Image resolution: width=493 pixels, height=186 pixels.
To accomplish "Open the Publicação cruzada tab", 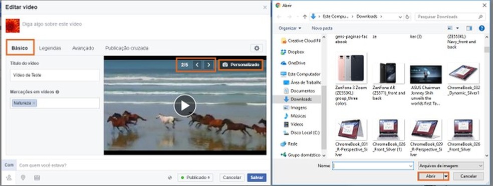I will [127, 48].
